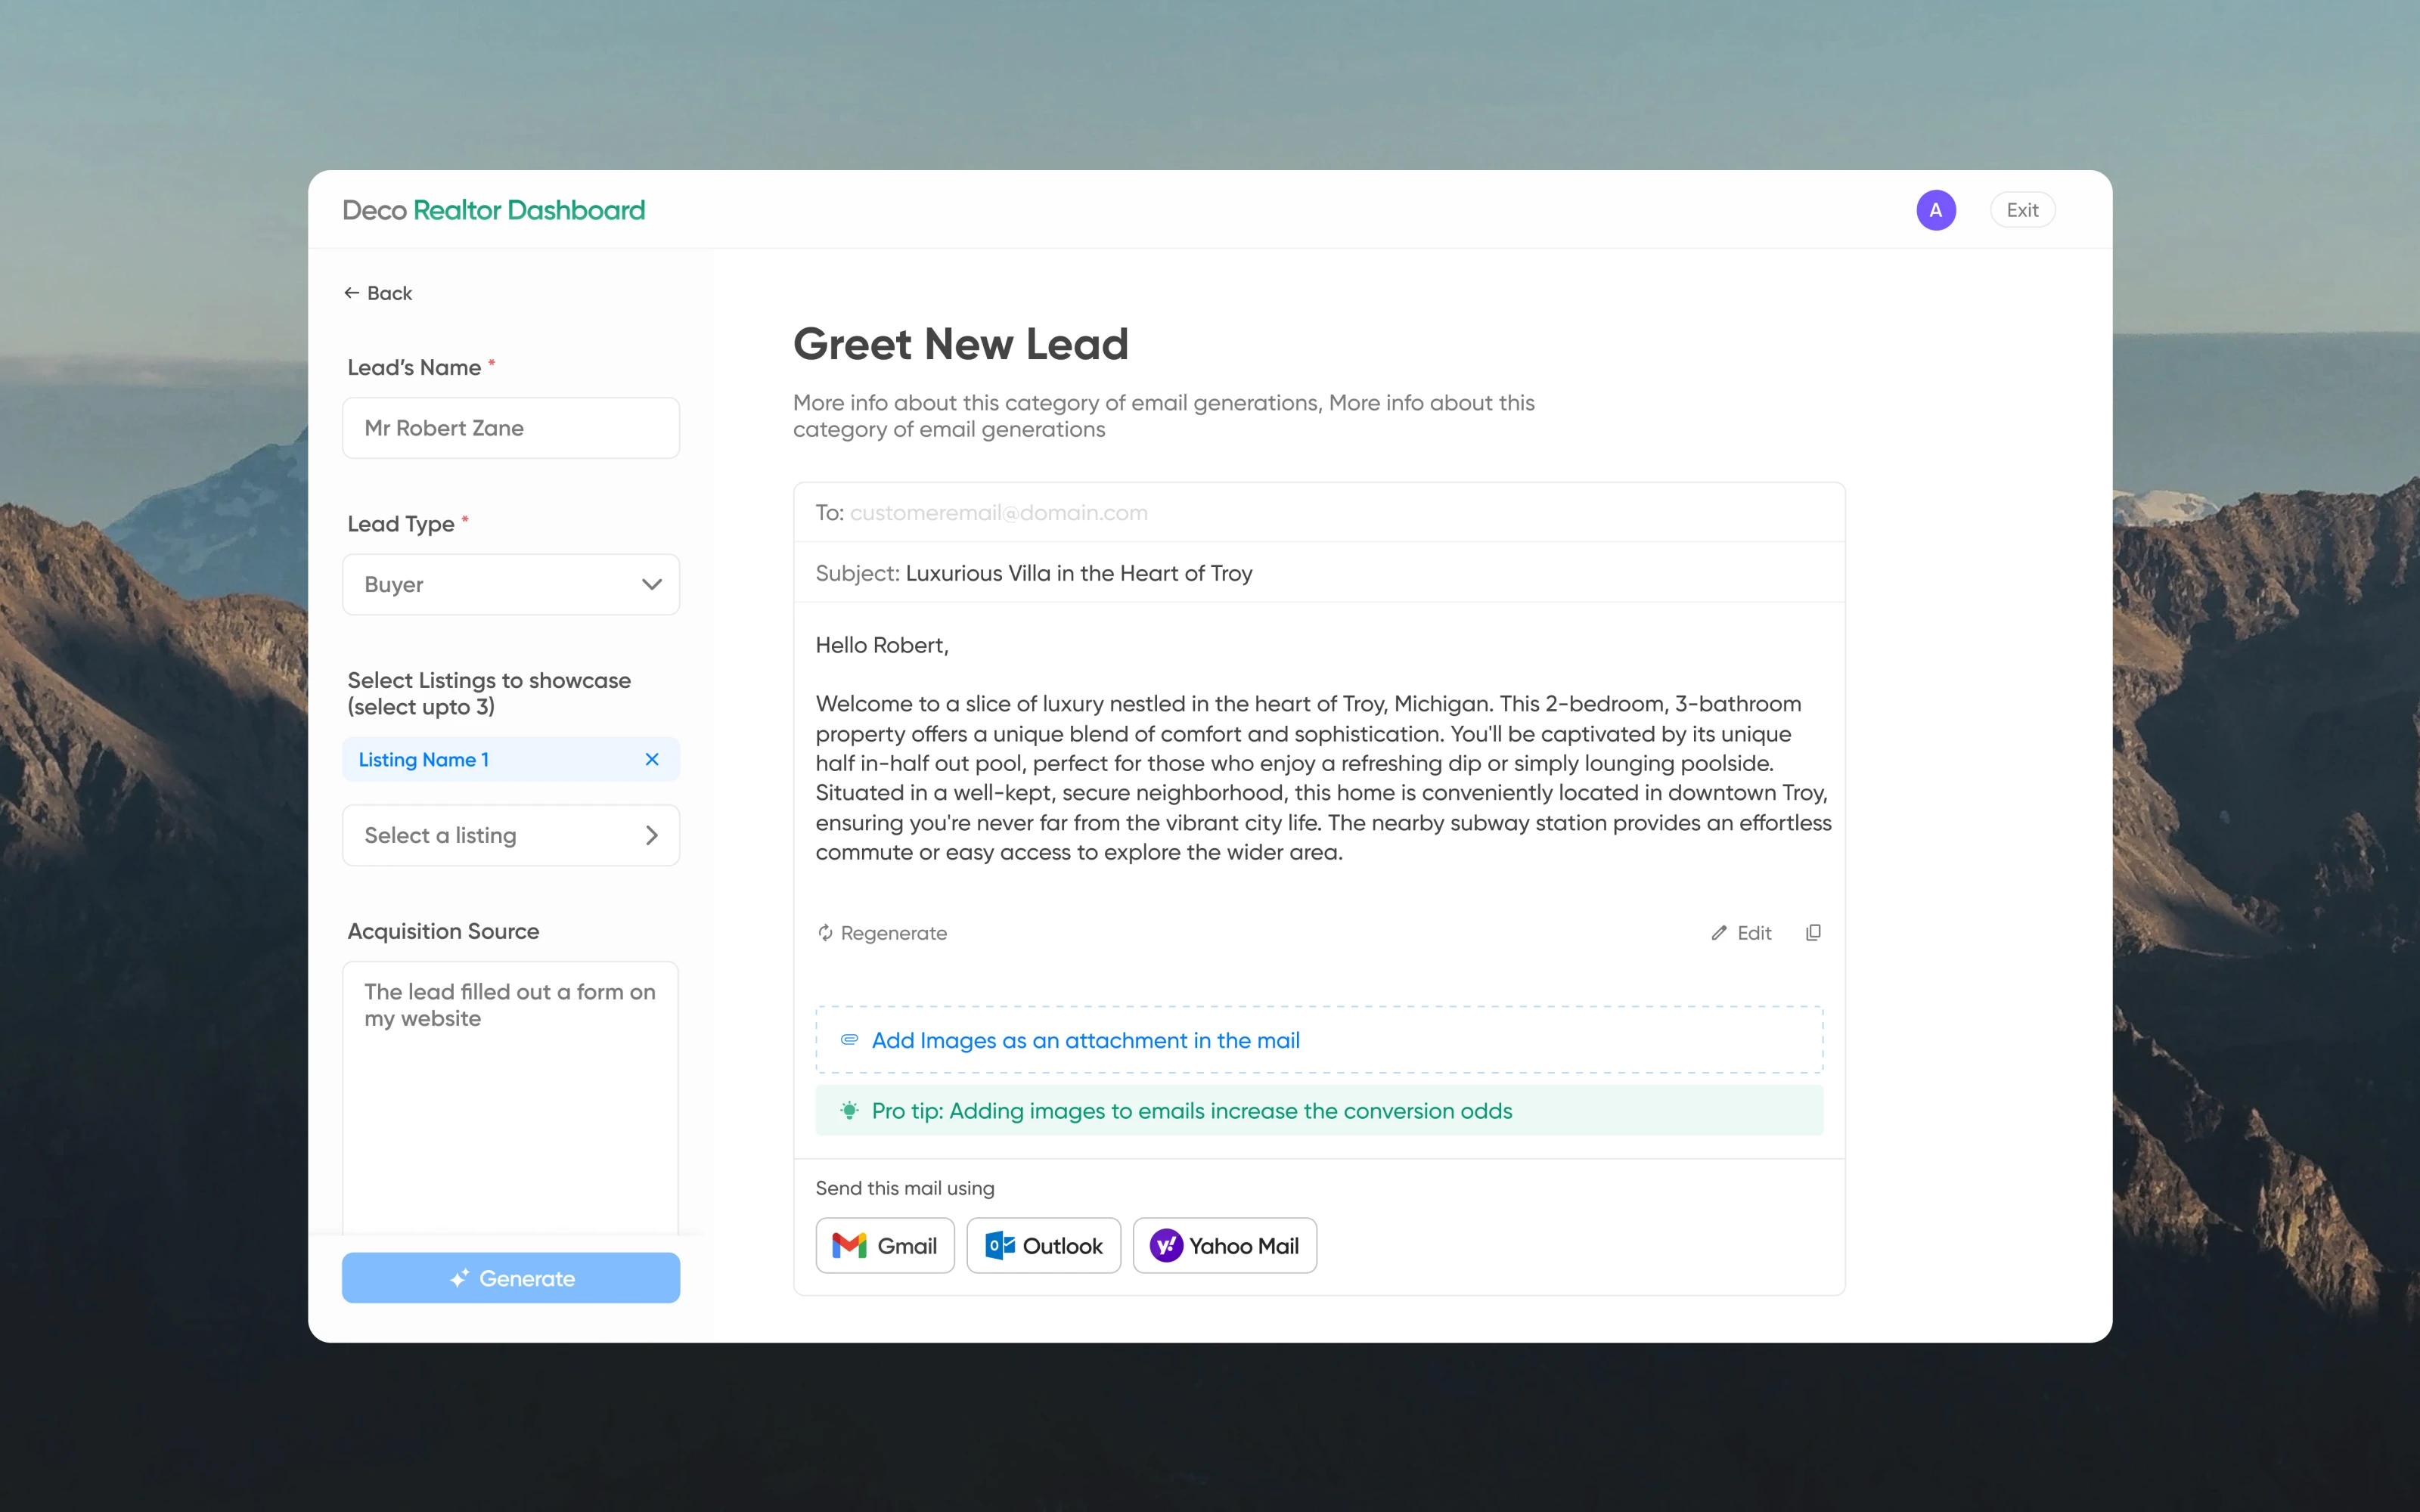
Task: Click the email body paragraph
Action: tap(1323, 778)
